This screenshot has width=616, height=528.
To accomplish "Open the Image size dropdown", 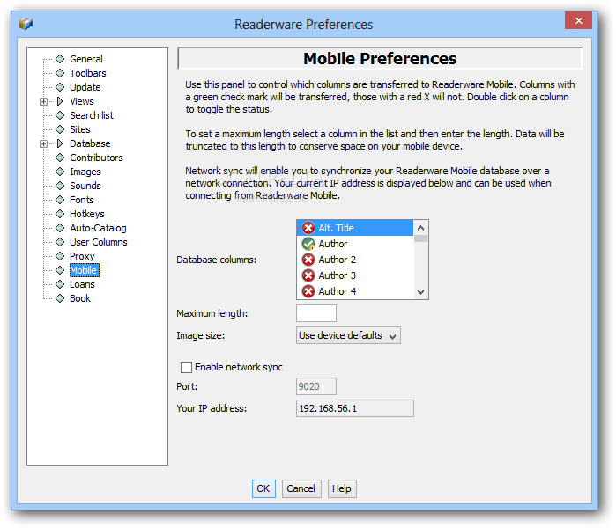I will click(348, 336).
